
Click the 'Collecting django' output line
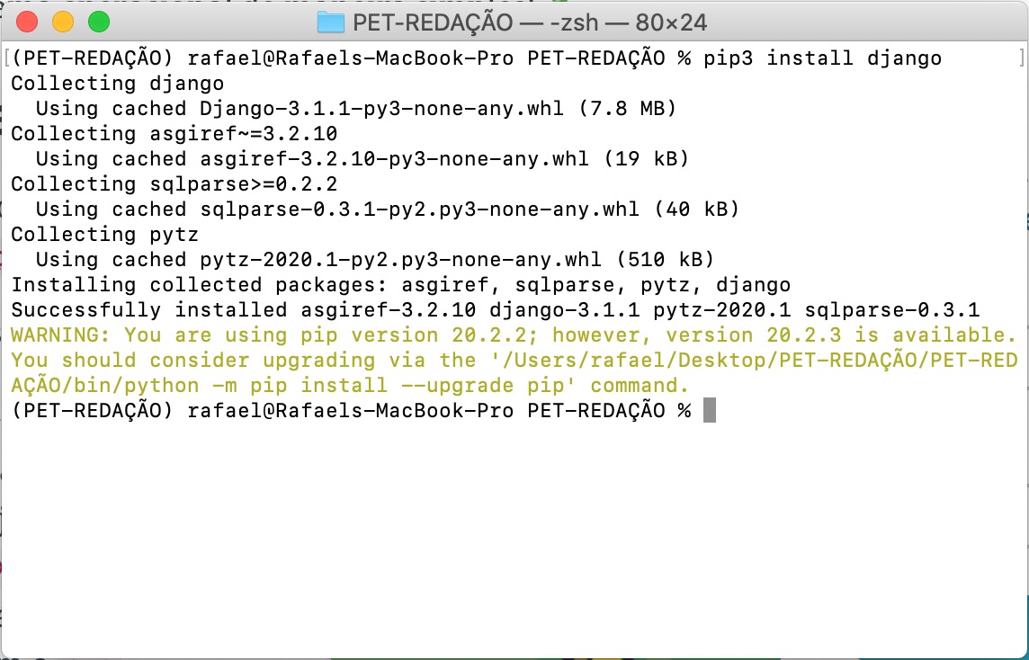[x=117, y=84]
